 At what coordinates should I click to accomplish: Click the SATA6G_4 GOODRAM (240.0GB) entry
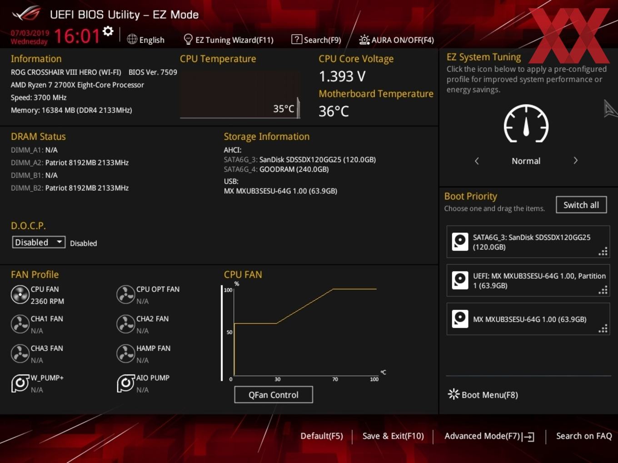point(276,169)
